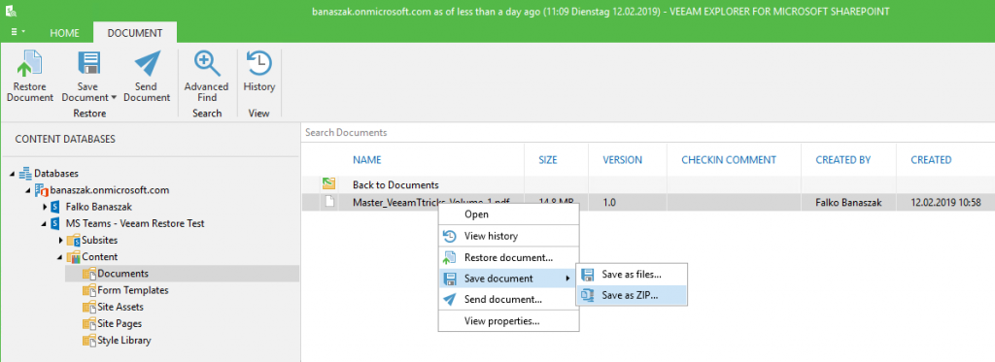The image size is (995, 362).
Task: Select the DOCUMENT tab
Action: (134, 32)
